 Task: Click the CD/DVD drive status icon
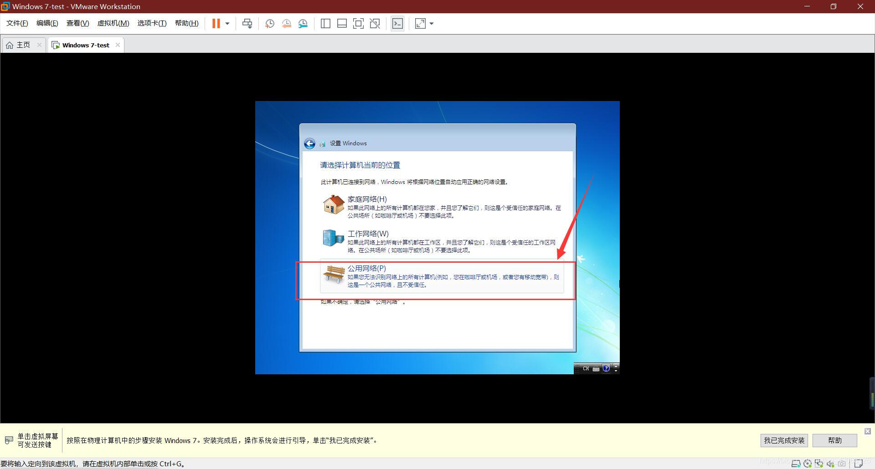click(x=808, y=464)
